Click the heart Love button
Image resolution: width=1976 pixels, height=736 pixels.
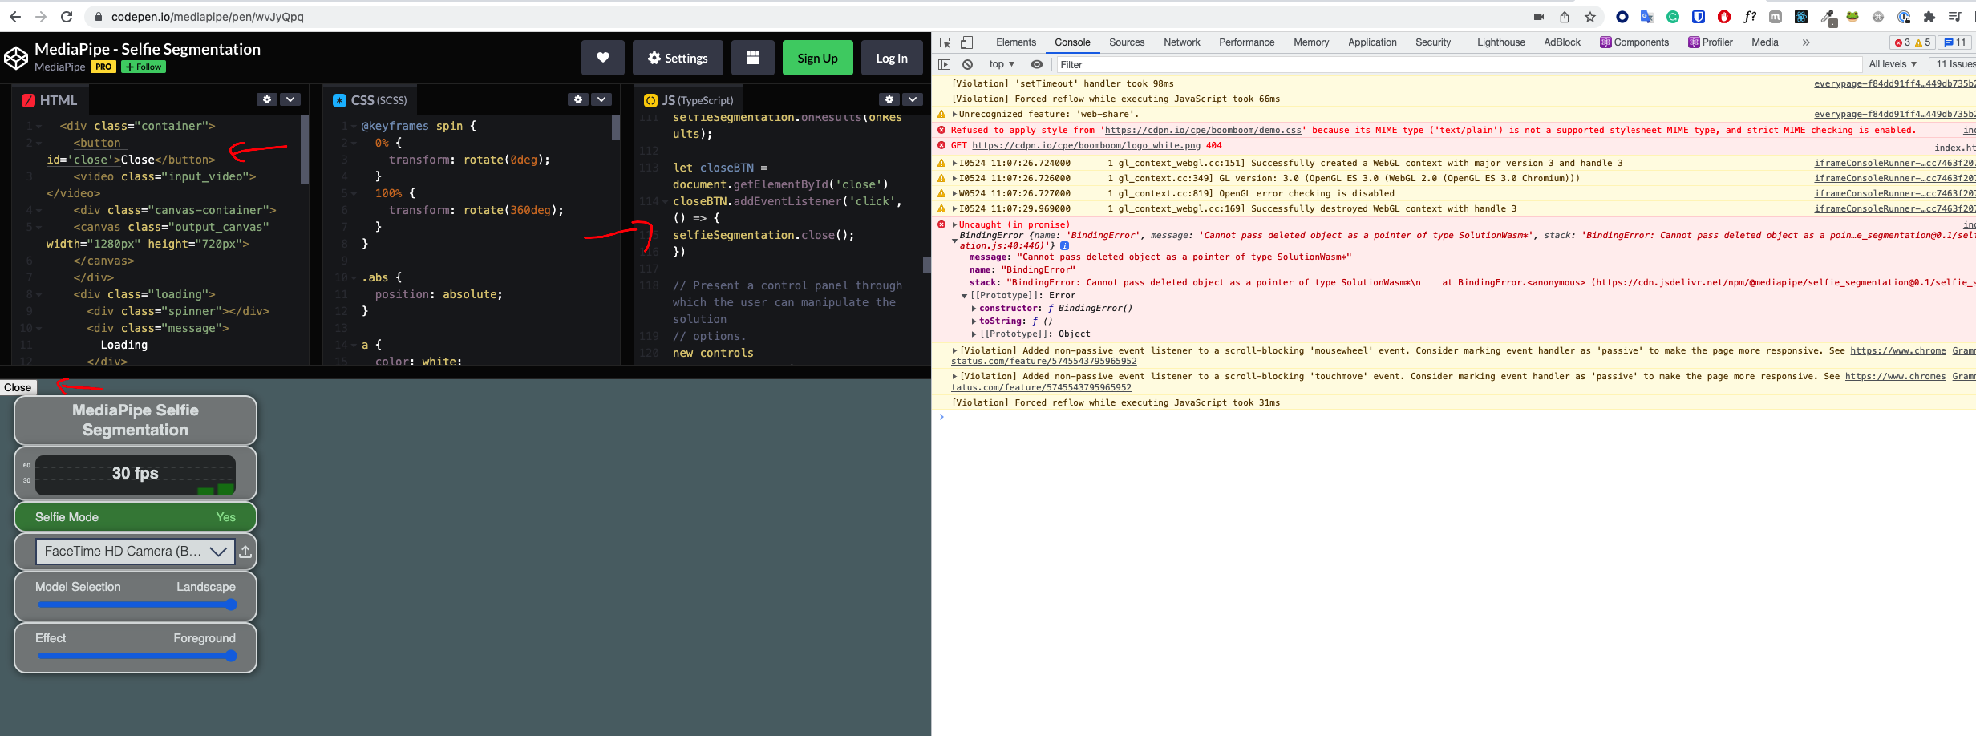602,58
